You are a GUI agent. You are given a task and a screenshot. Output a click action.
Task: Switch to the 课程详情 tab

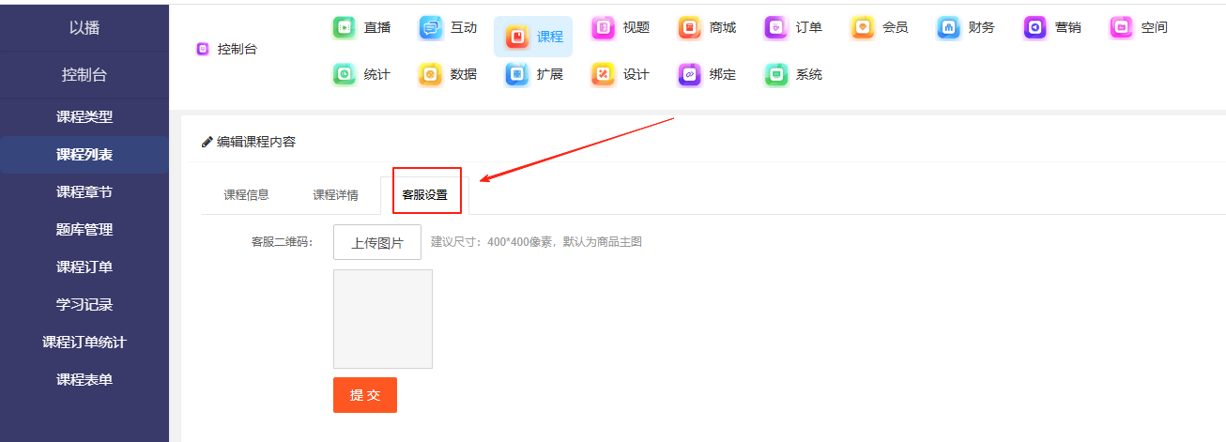point(335,195)
